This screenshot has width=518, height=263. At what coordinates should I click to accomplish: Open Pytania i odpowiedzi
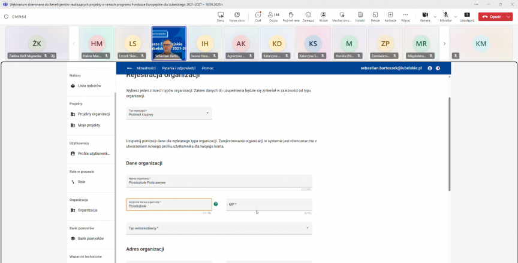tap(179, 68)
